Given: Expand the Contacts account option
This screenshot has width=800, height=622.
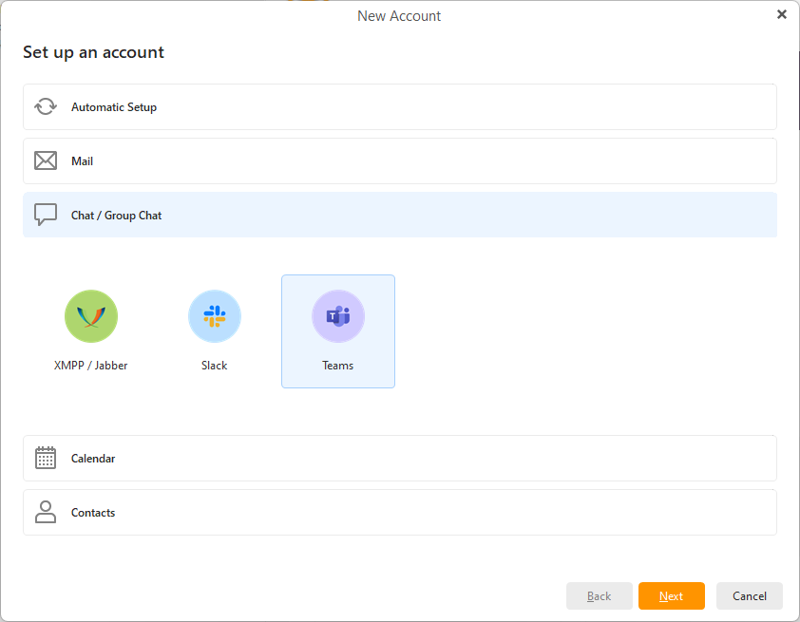Looking at the screenshot, I should tap(400, 513).
